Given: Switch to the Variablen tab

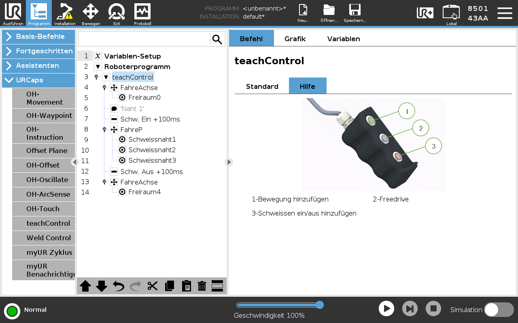Looking at the screenshot, I should (344, 39).
